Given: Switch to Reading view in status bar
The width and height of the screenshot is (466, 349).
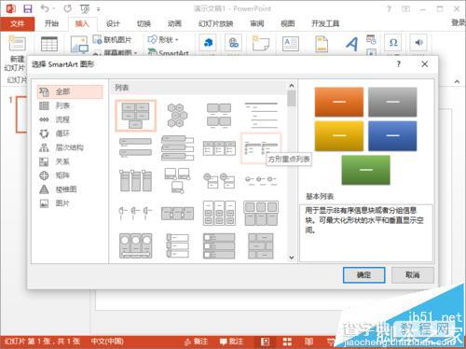Looking at the screenshot, I should click(308, 342).
